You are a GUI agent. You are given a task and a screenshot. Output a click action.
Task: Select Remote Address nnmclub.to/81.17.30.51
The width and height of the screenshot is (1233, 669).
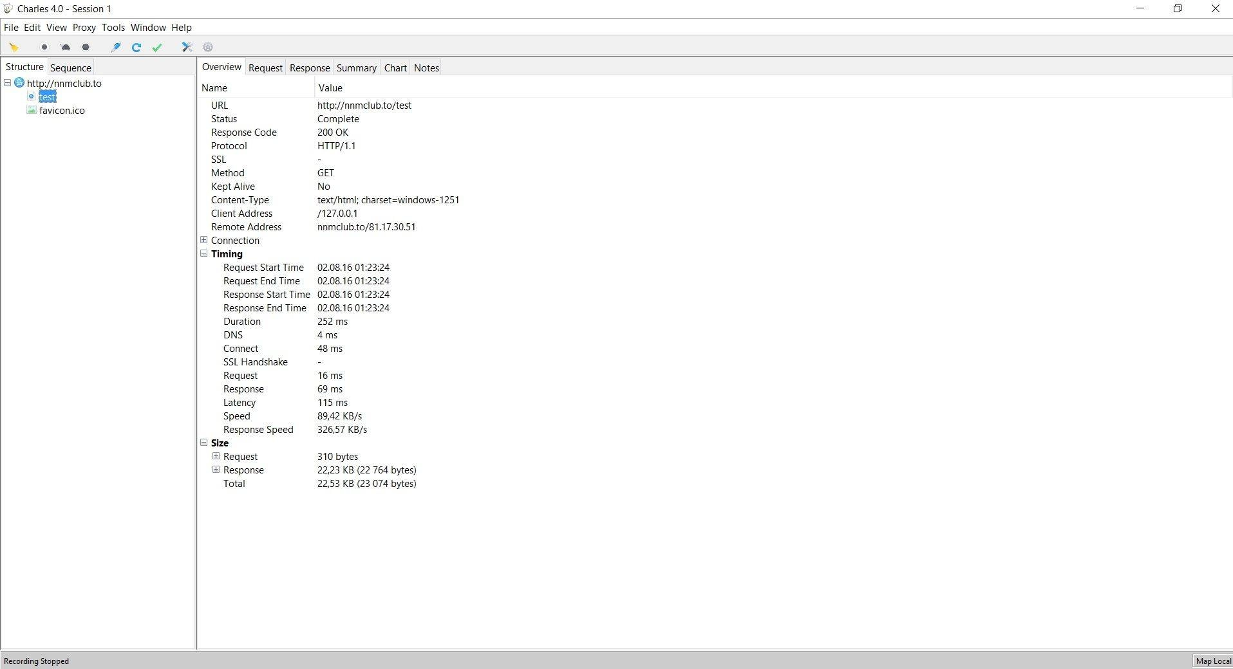(x=366, y=226)
